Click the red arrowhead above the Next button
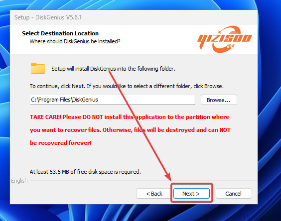The image size is (281, 221). (168, 176)
